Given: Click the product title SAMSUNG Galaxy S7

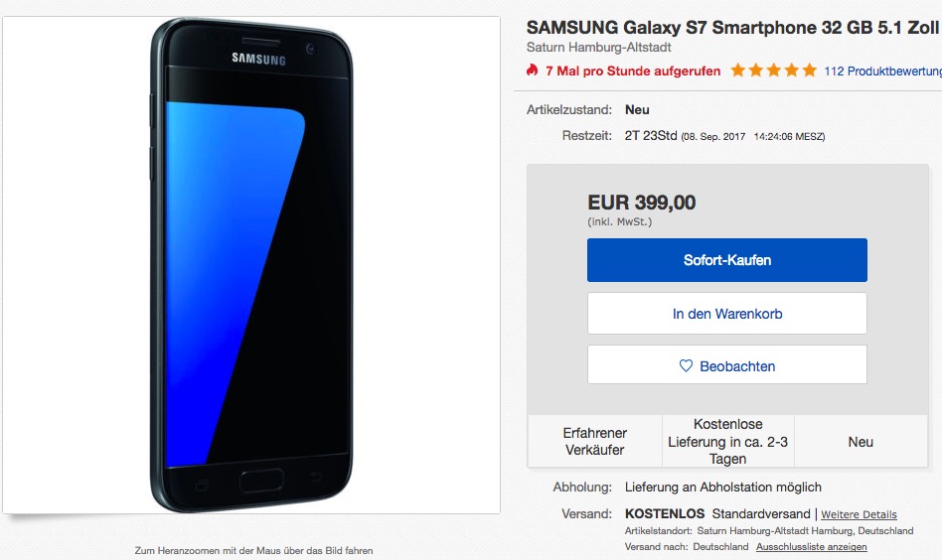Looking at the screenshot, I should pos(733,27).
